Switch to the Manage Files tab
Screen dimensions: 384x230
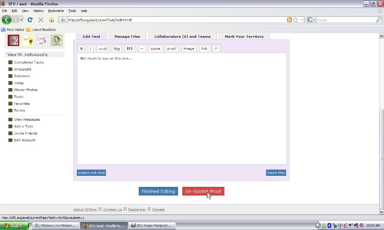click(x=127, y=36)
